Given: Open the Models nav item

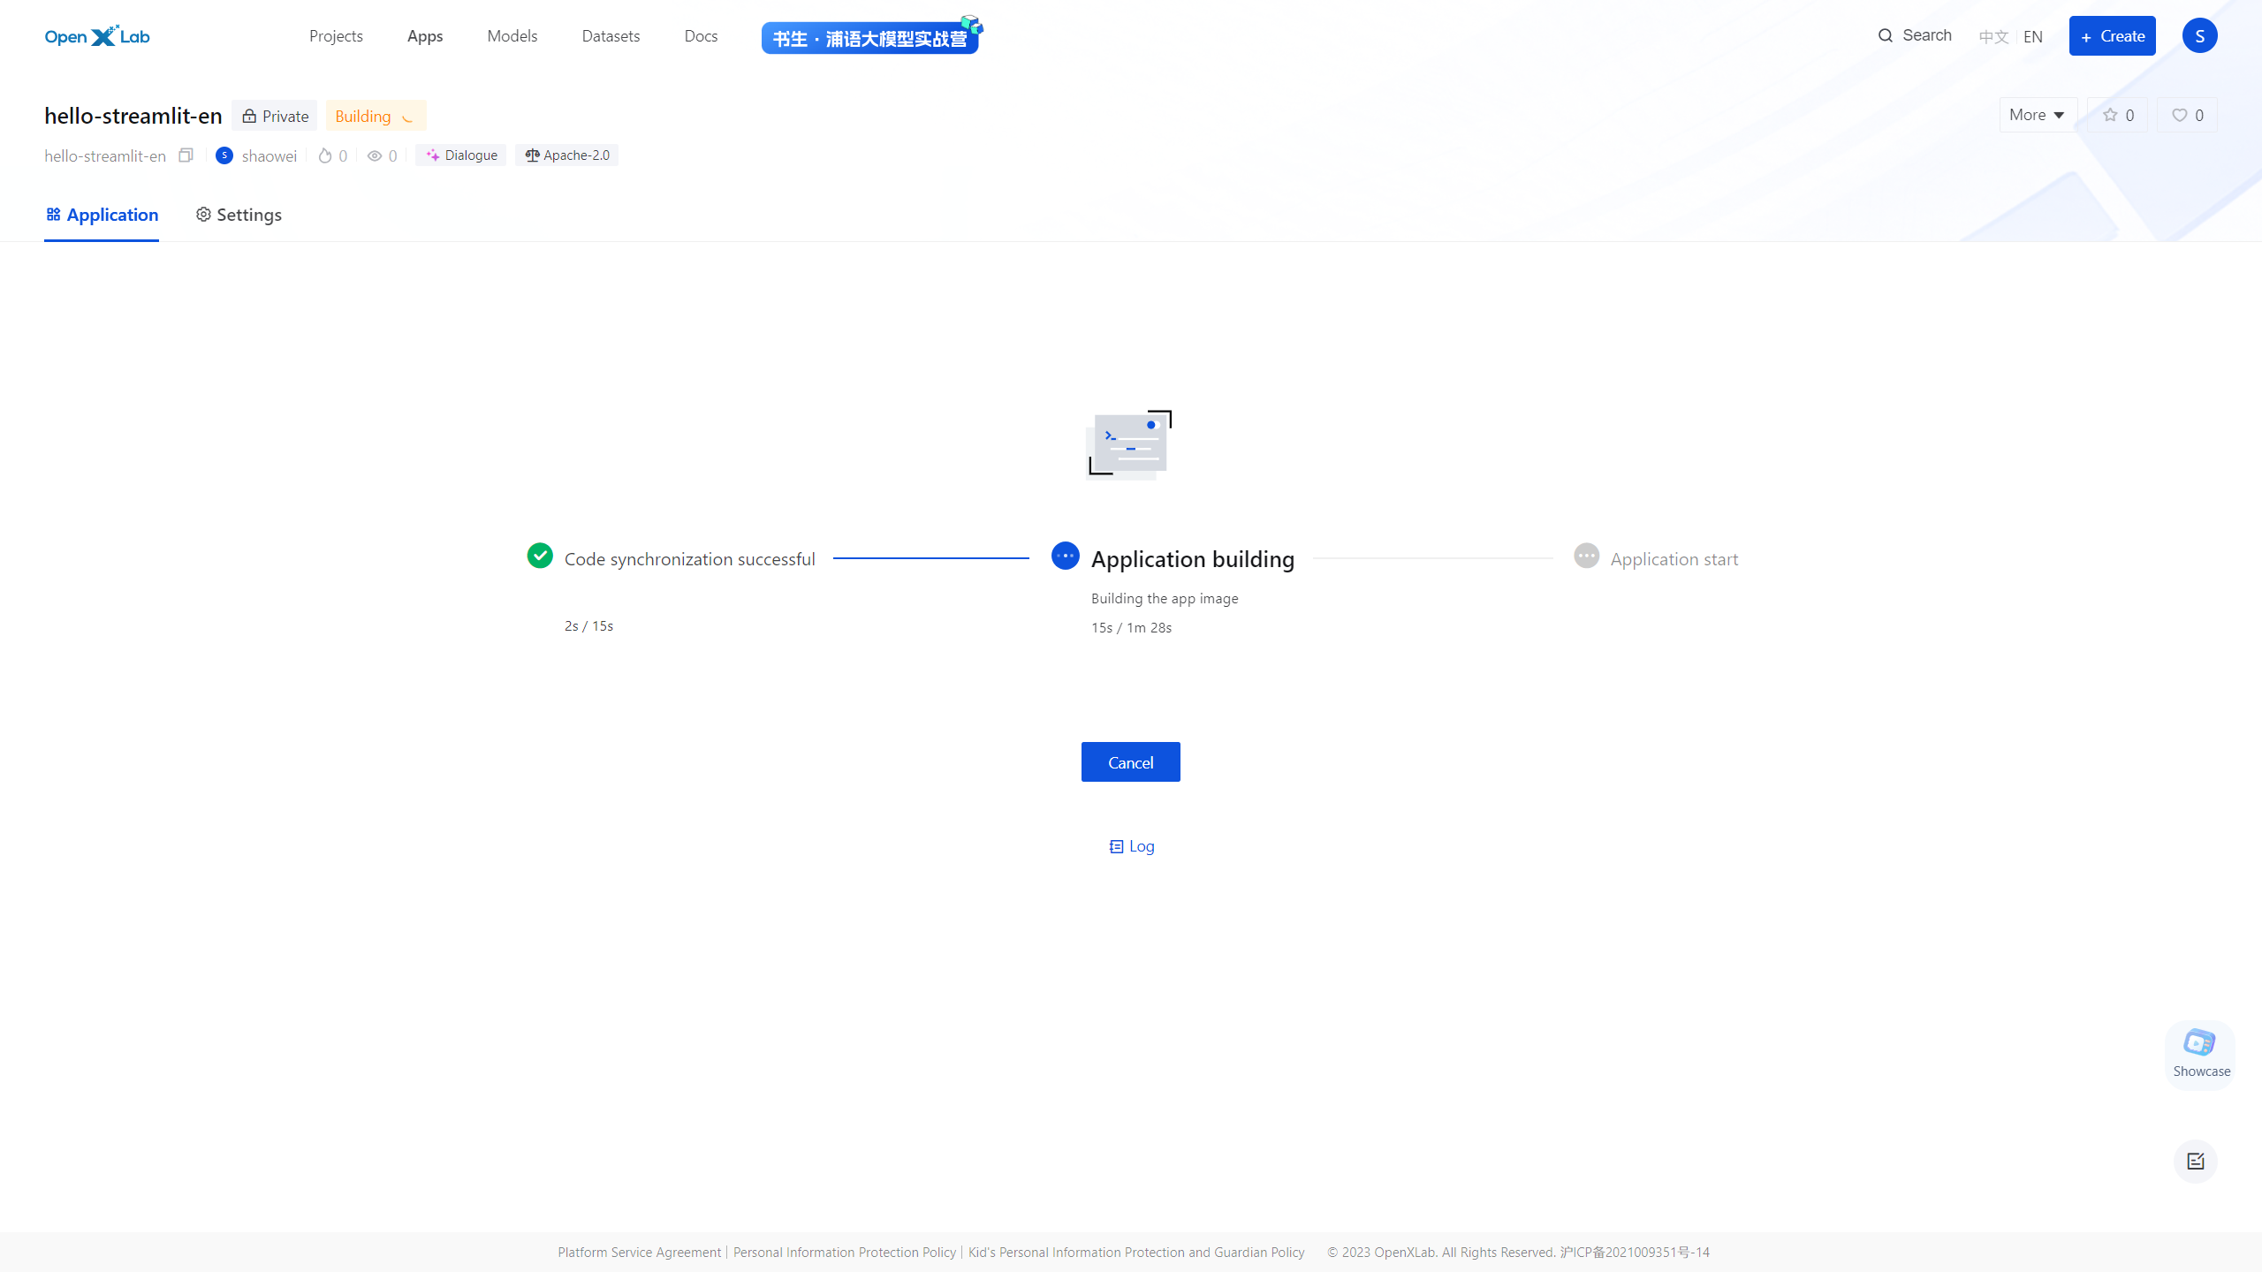Looking at the screenshot, I should pos(512,36).
